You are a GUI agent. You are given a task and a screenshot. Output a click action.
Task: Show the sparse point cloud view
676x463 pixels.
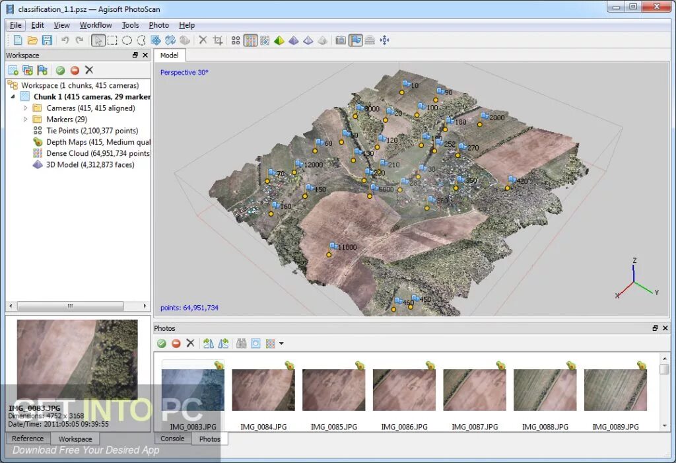pos(236,40)
